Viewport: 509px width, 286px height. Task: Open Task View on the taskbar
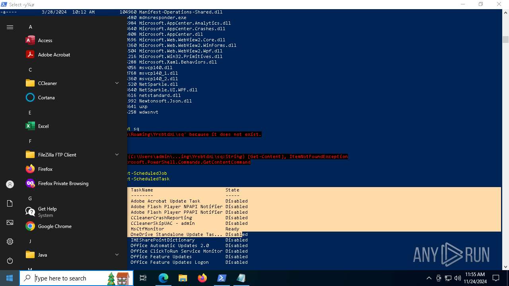point(143,278)
